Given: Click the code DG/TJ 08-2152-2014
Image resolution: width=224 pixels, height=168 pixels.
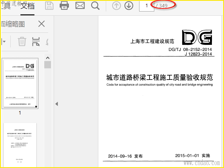Looking at the screenshot, I should pos(190,50).
